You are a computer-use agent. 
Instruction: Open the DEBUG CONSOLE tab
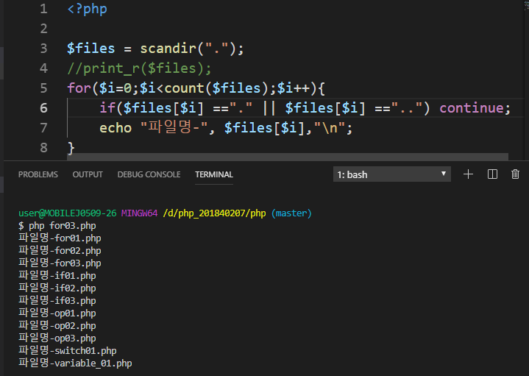[149, 174]
